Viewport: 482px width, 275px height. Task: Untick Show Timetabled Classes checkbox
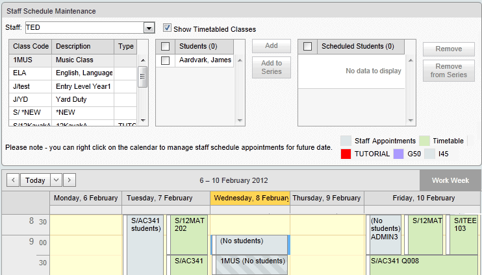click(x=167, y=28)
